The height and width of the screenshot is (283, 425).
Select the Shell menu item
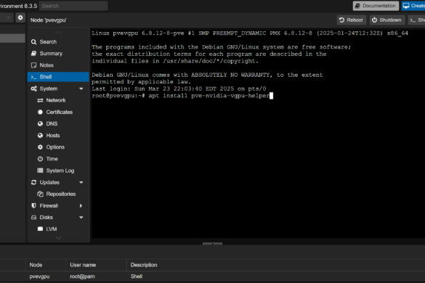(x=58, y=77)
